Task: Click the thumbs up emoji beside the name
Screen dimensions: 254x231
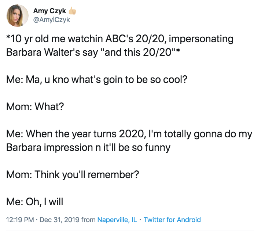Action: coord(73,11)
